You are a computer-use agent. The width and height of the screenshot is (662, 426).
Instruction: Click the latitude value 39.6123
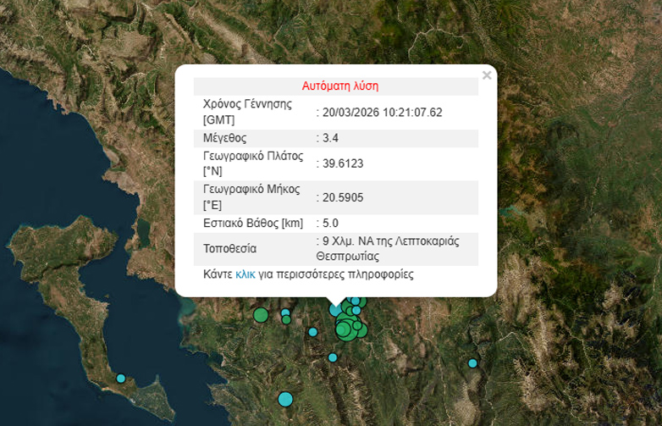click(343, 163)
